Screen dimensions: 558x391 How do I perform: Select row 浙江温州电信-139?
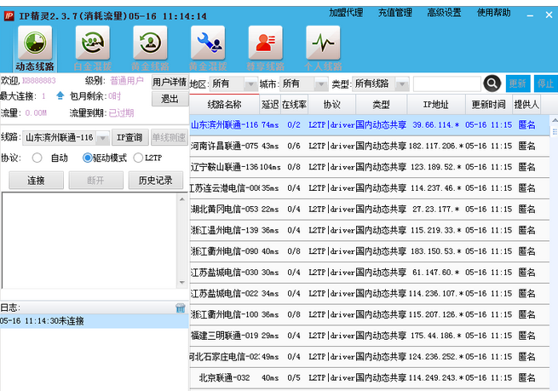coord(370,230)
